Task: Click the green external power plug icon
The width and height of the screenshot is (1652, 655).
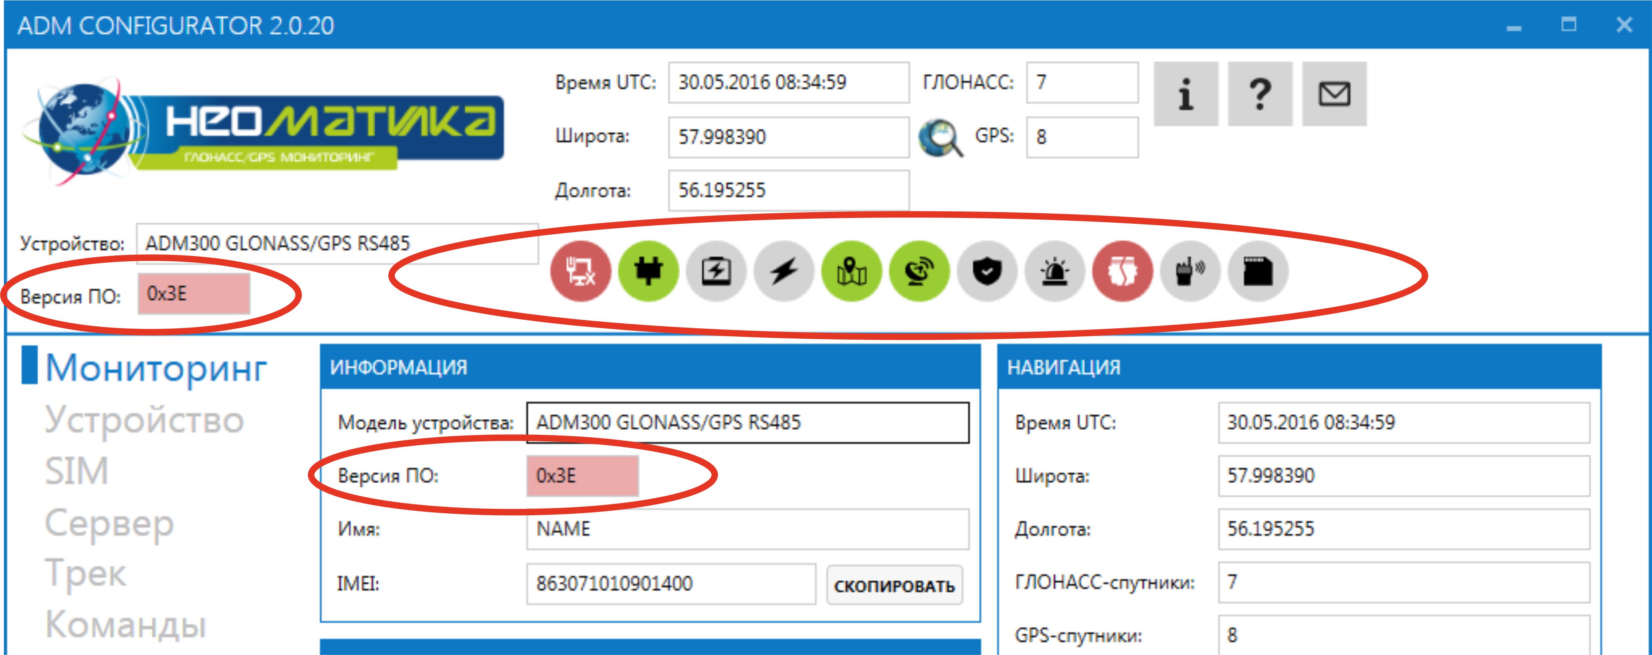Action: [648, 271]
